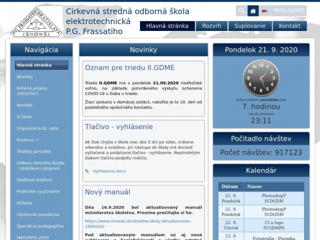Click the PRIHLÁSENIE login button
Image resolution: width=320 pixels, height=240 pixels.
click(x=289, y=11)
